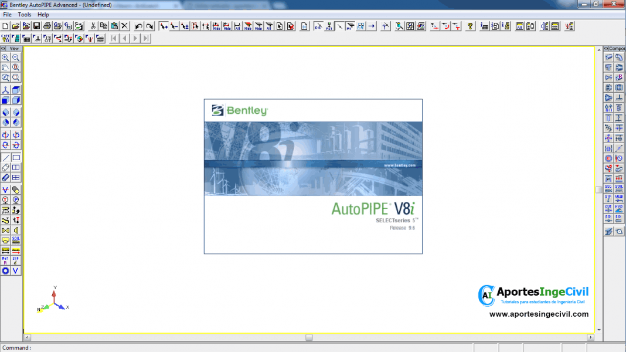Select the Cut scissors icon

click(93, 26)
